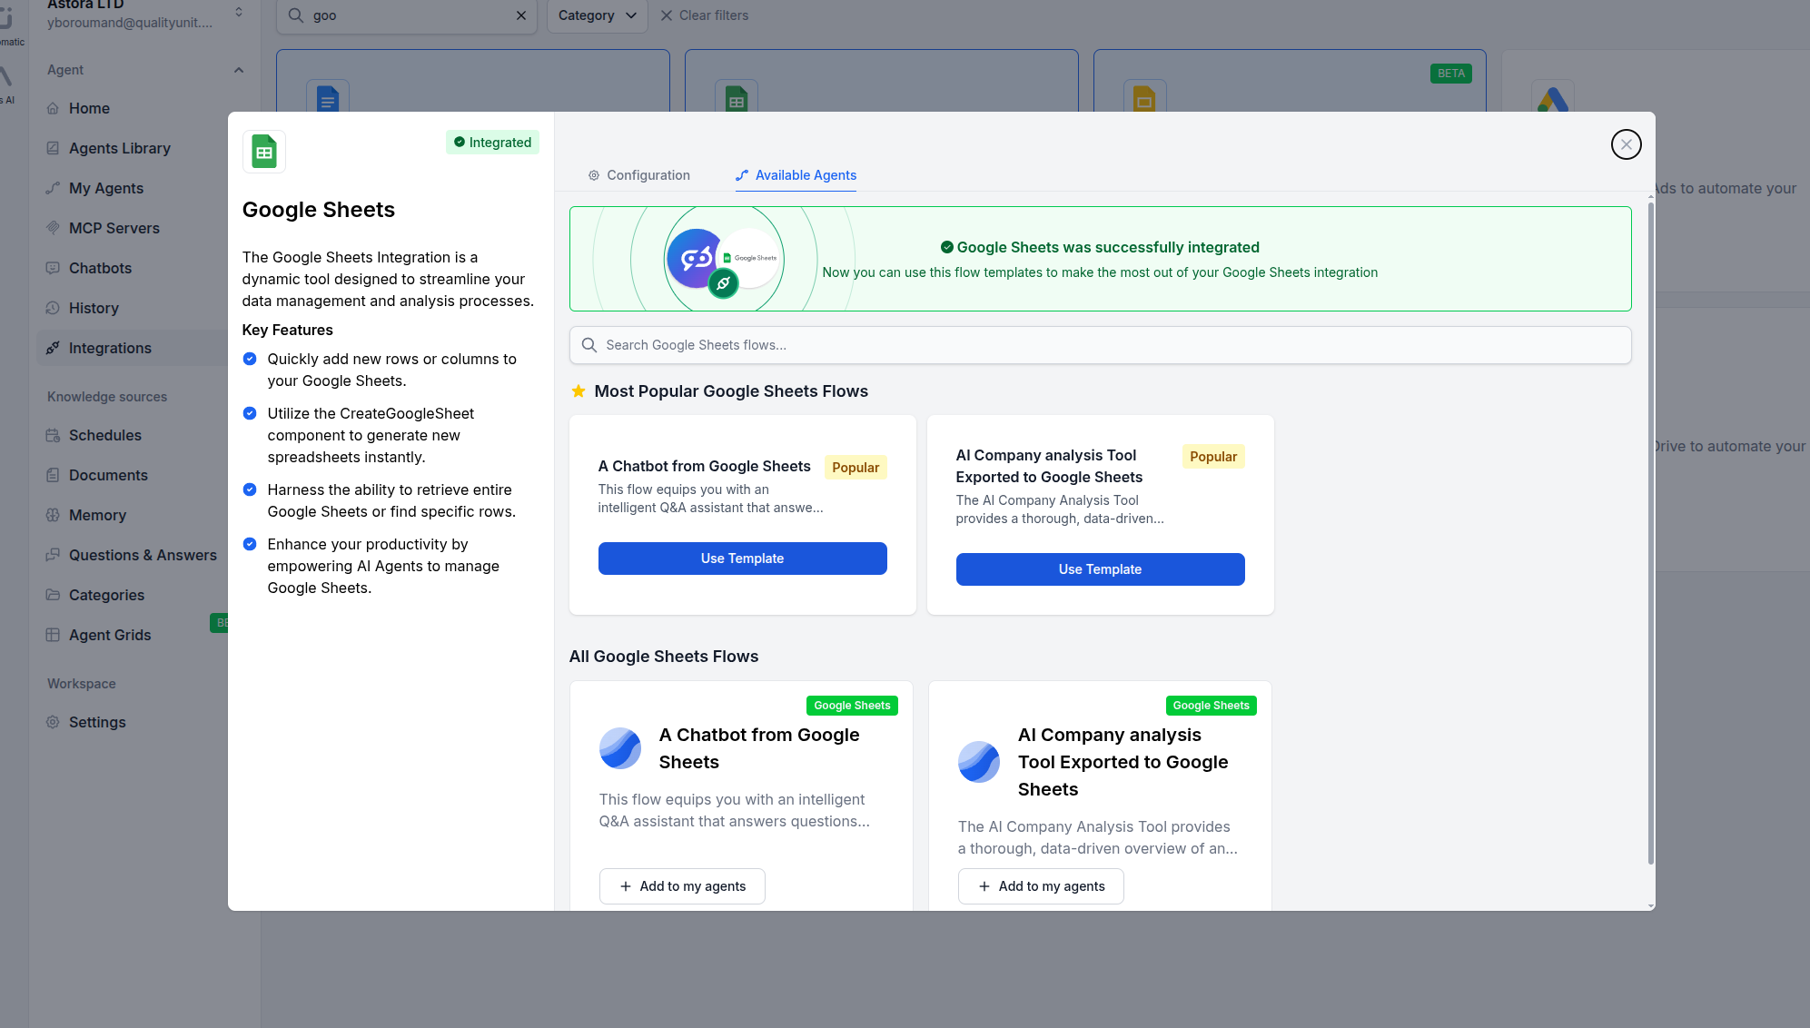1810x1028 pixels.
Task: Open the Chatbots section
Action: coord(100,268)
